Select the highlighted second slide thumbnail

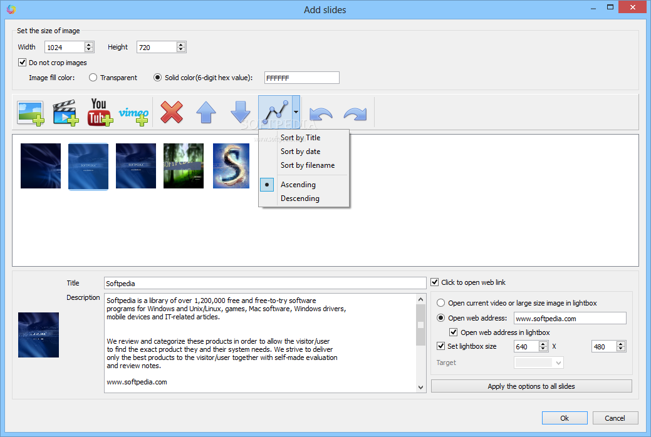(x=88, y=166)
